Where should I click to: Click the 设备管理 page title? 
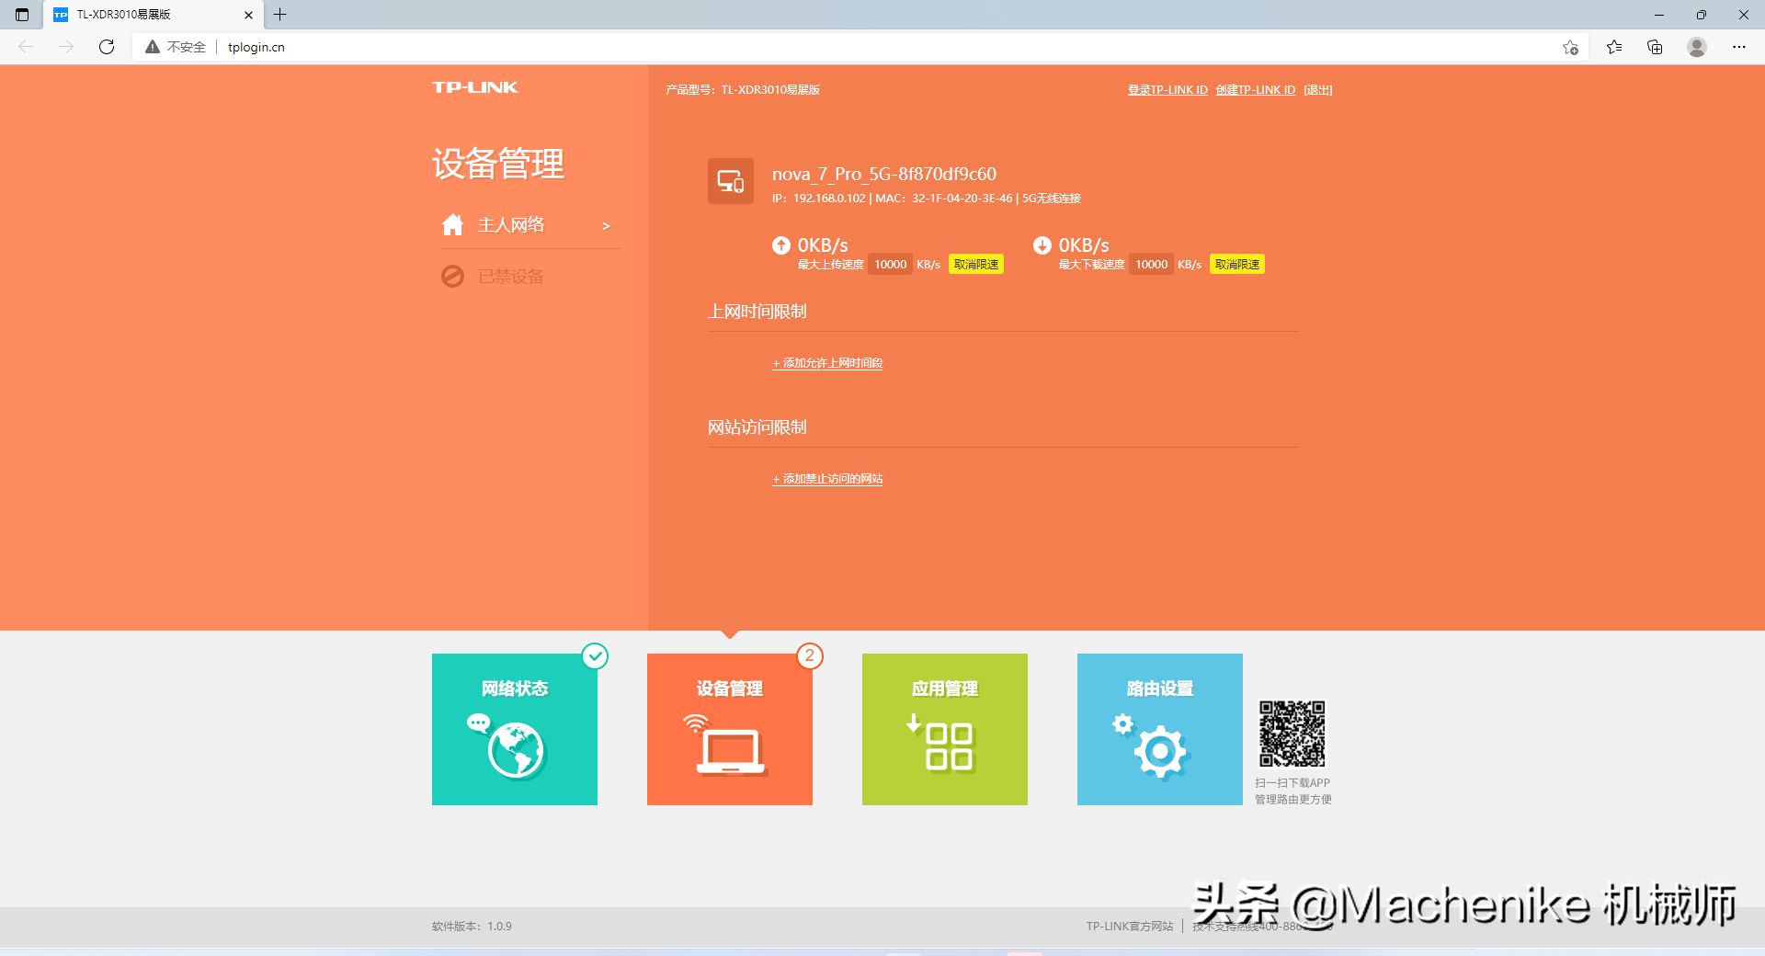click(x=498, y=164)
